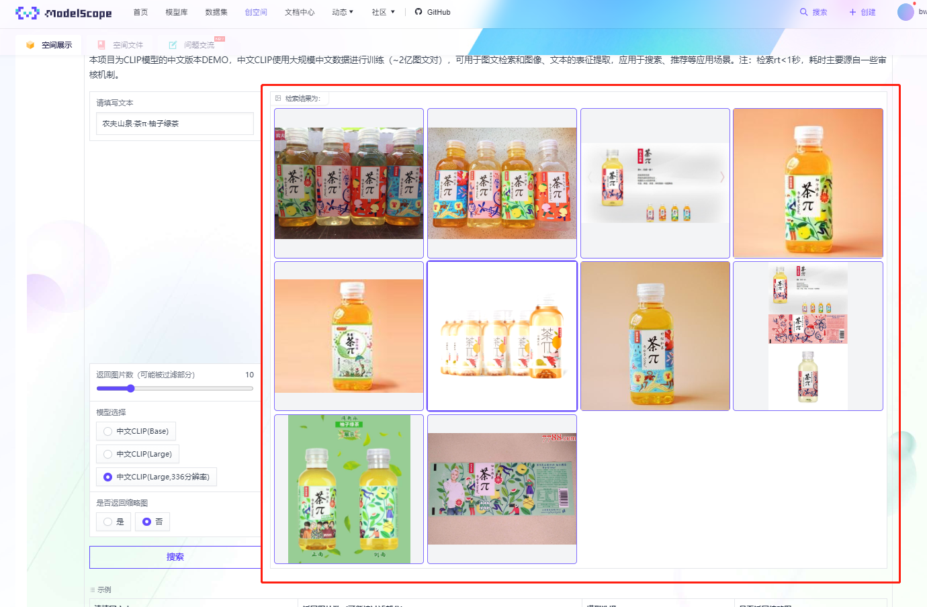Image resolution: width=927 pixels, height=607 pixels.
Task: Click the magnifier search icon in header
Action: point(803,12)
